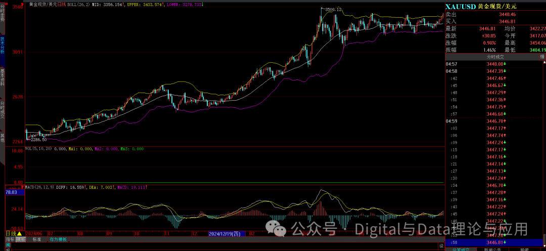Image resolution: width=546 pixels, height=251 pixels.
Task: Click the XAUUSD symbol title
Action: (461, 7)
